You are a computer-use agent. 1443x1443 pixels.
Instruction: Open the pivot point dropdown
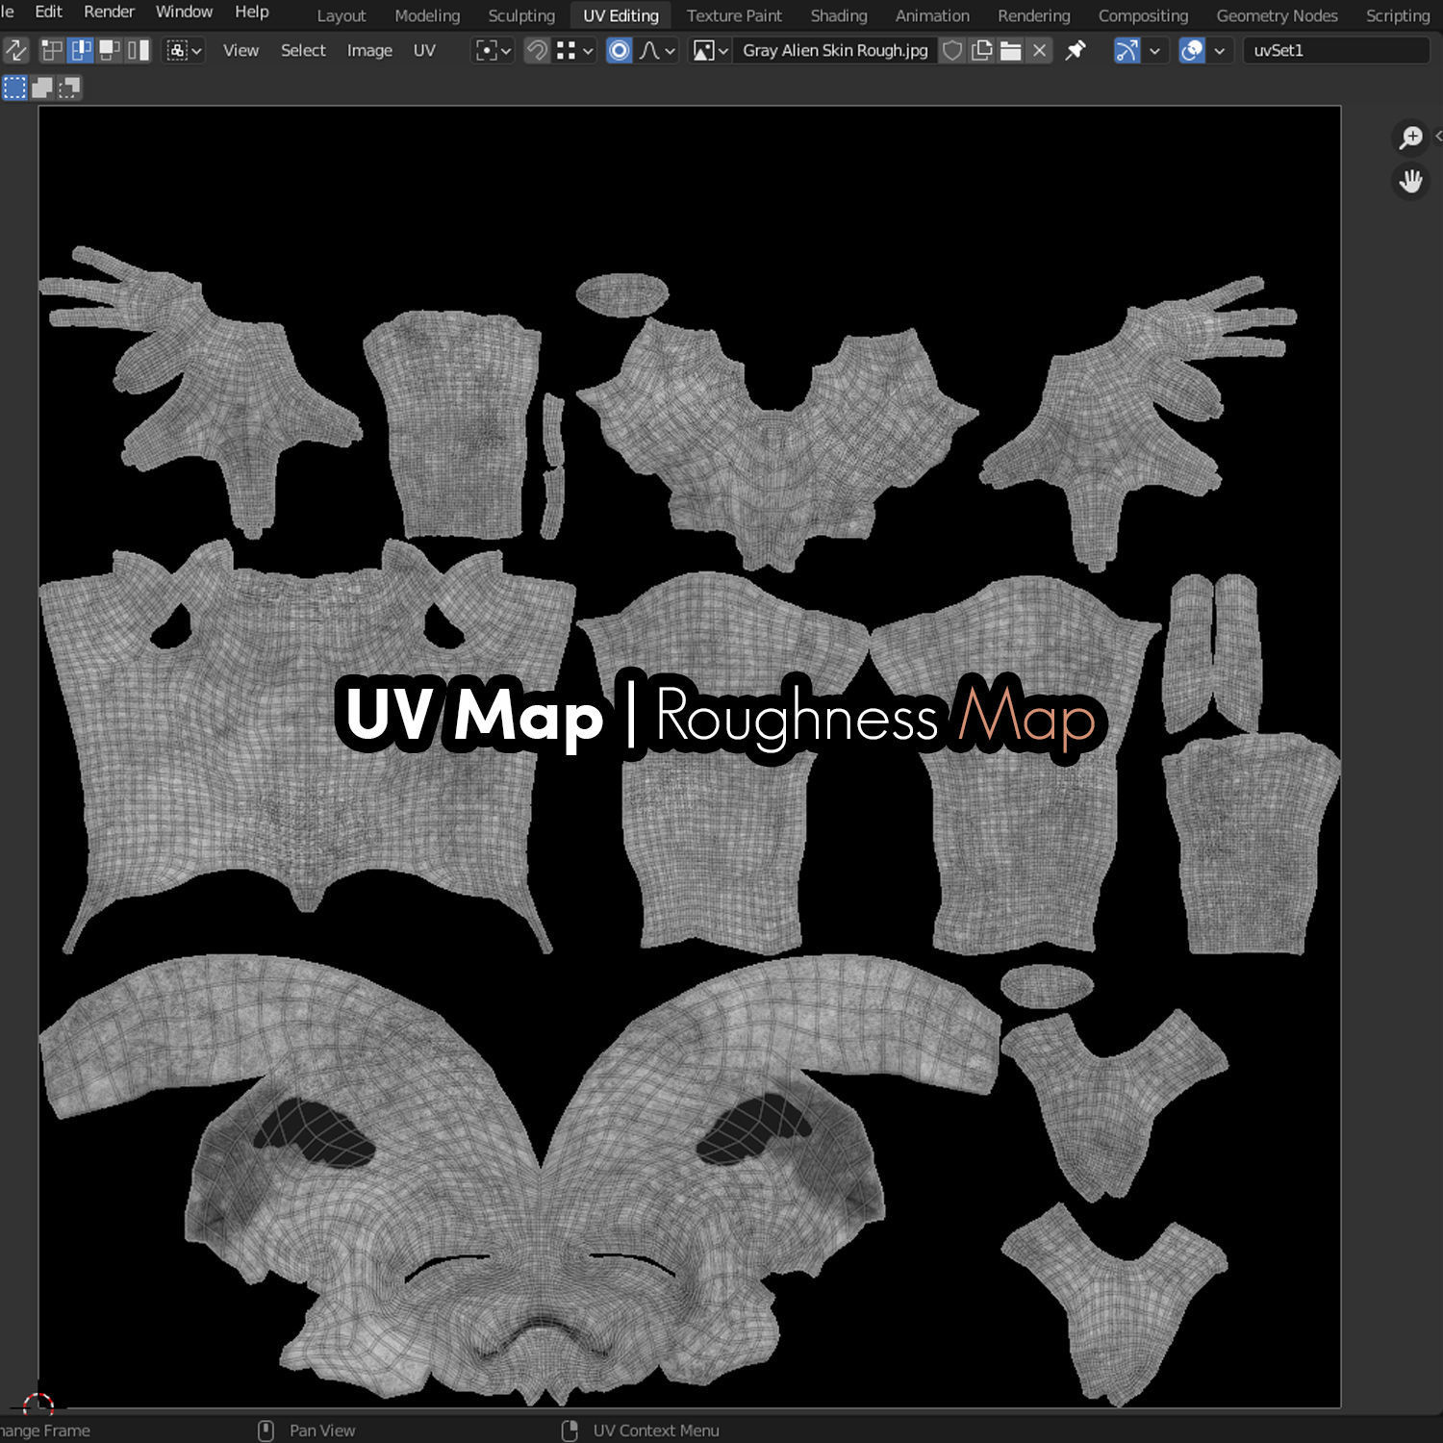[x=494, y=50]
